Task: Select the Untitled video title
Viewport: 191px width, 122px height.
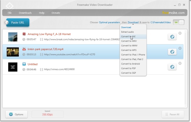Action: (33, 64)
